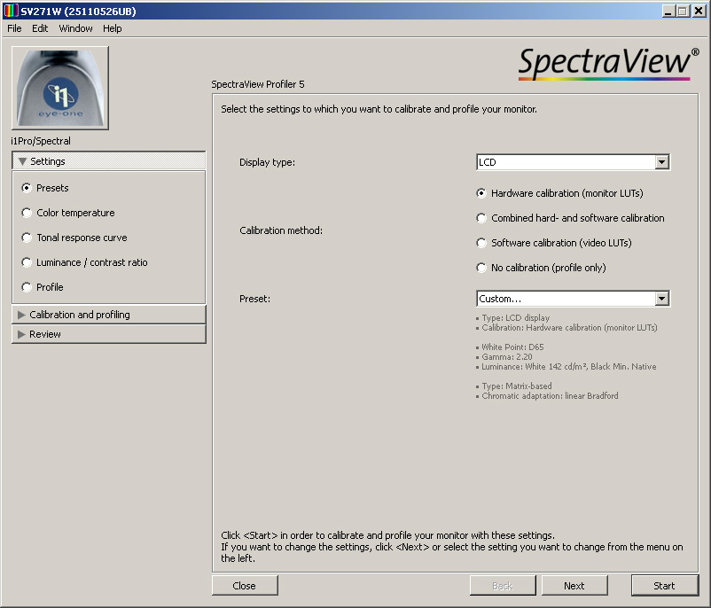Click the 'Display type:' label
This screenshot has height=608, width=711.
[267, 162]
